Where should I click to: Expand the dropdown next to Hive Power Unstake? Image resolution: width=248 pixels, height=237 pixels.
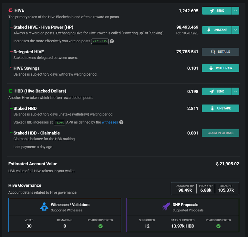[235, 30]
